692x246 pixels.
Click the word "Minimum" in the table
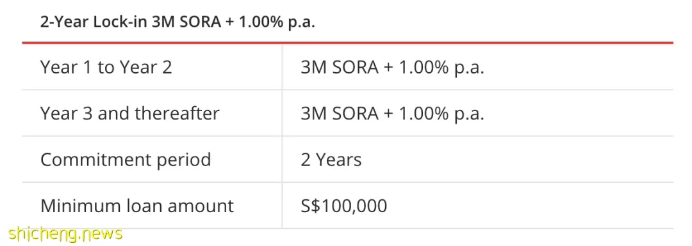(75, 206)
